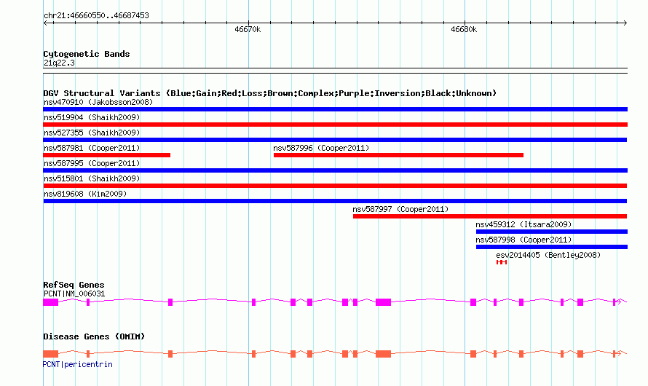
Task: Open the nsv587998 (Cooper2011) label
Action: point(523,240)
